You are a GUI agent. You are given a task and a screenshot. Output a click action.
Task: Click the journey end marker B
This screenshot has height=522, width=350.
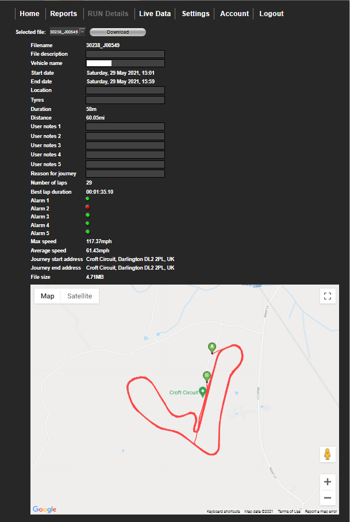206,376
